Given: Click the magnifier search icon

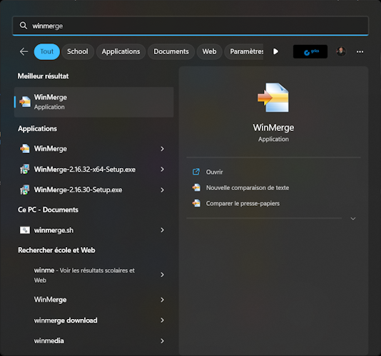Looking at the screenshot, I should (x=24, y=26).
